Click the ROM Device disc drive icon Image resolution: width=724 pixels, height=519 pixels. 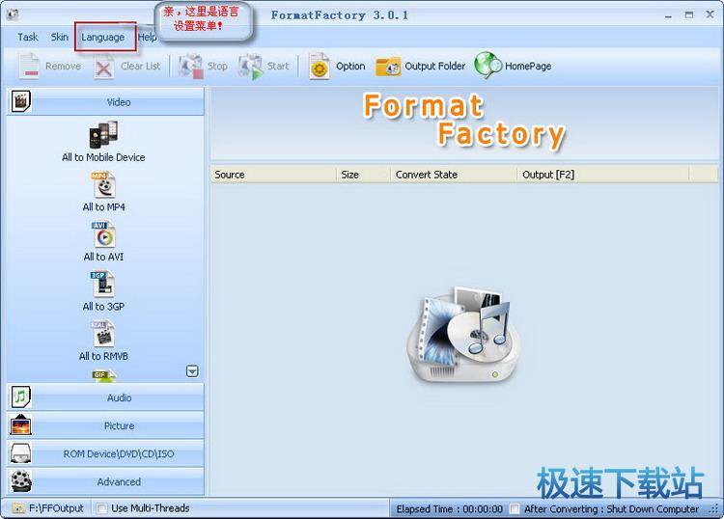pos(21,453)
